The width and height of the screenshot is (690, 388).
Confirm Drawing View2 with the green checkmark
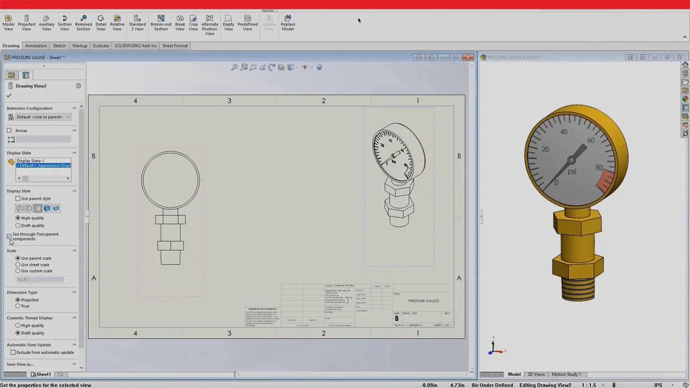pyautogui.click(x=8, y=95)
